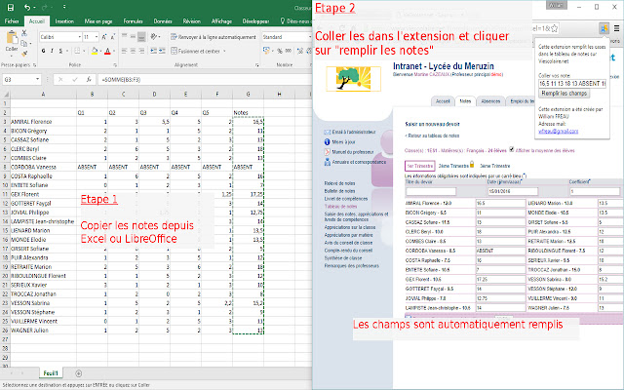Image resolution: width=624 pixels, height=390 pixels.
Task: Click Bulletin de notes sidebar link
Action: point(339,191)
